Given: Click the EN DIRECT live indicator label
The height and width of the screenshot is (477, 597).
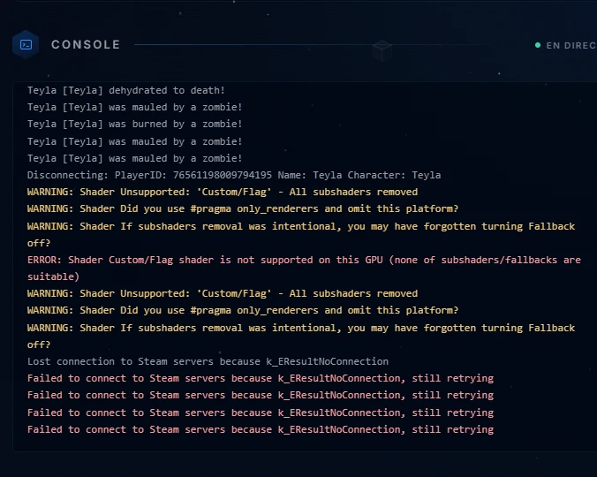Looking at the screenshot, I should (x=571, y=45).
